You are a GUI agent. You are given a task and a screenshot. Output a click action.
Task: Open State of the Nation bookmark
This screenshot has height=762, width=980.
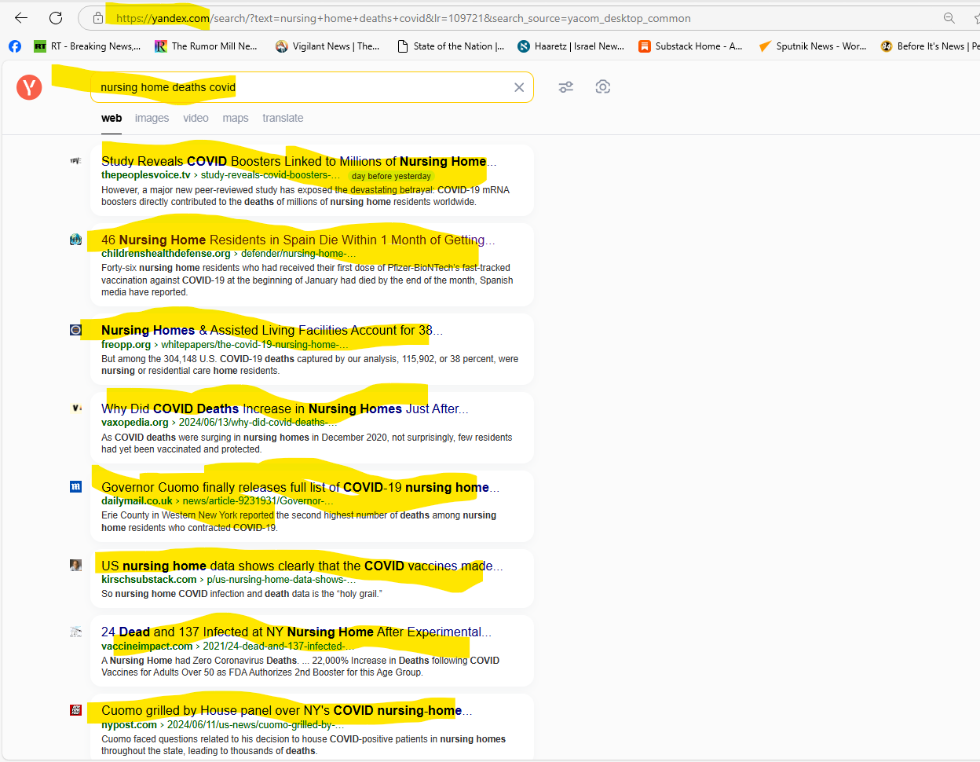452,46
